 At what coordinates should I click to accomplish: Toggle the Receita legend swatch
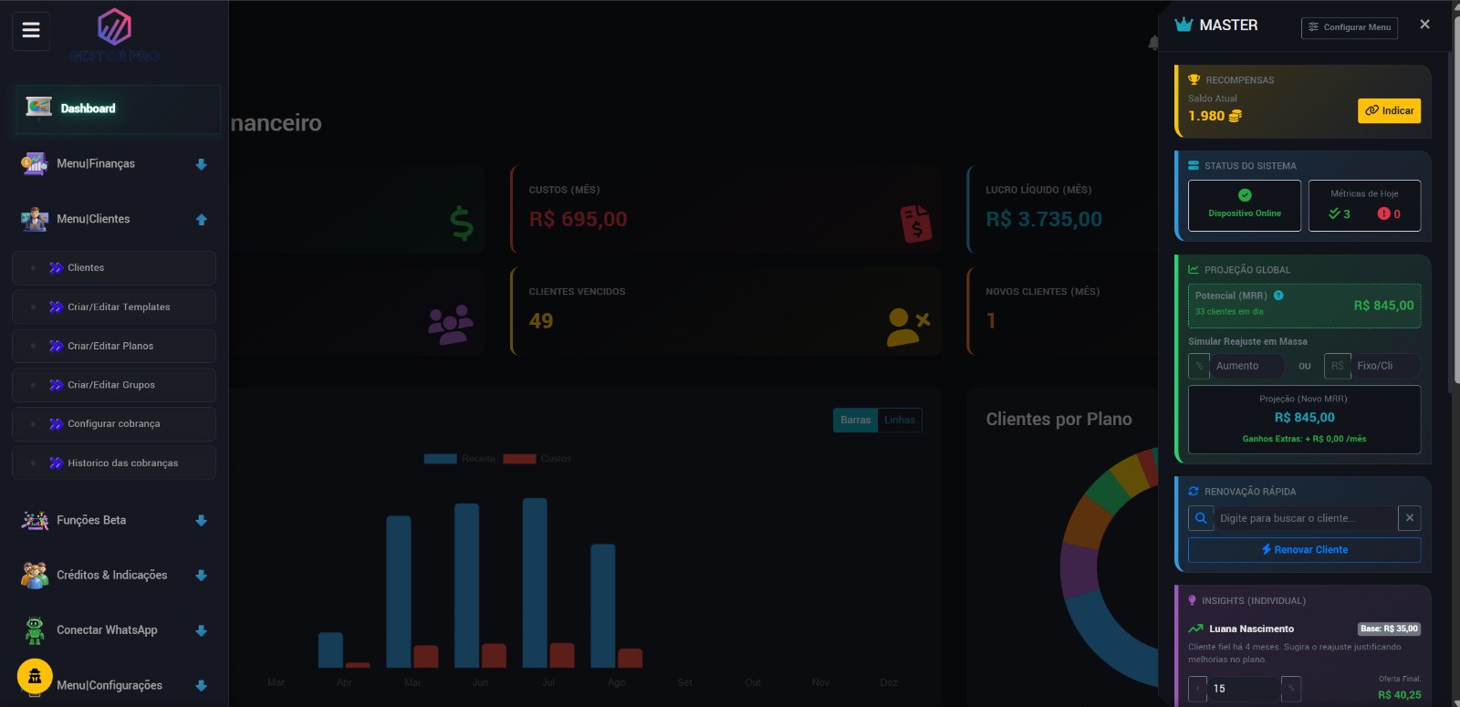441,459
